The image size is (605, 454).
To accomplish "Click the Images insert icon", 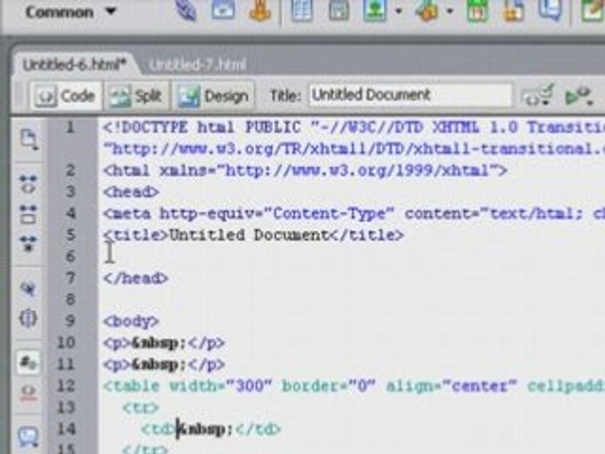I will click(x=374, y=10).
